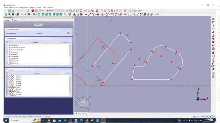Open the elements Фильтры dropdown
Viewport: 220px width, 123px height.
click(x=38, y=73)
